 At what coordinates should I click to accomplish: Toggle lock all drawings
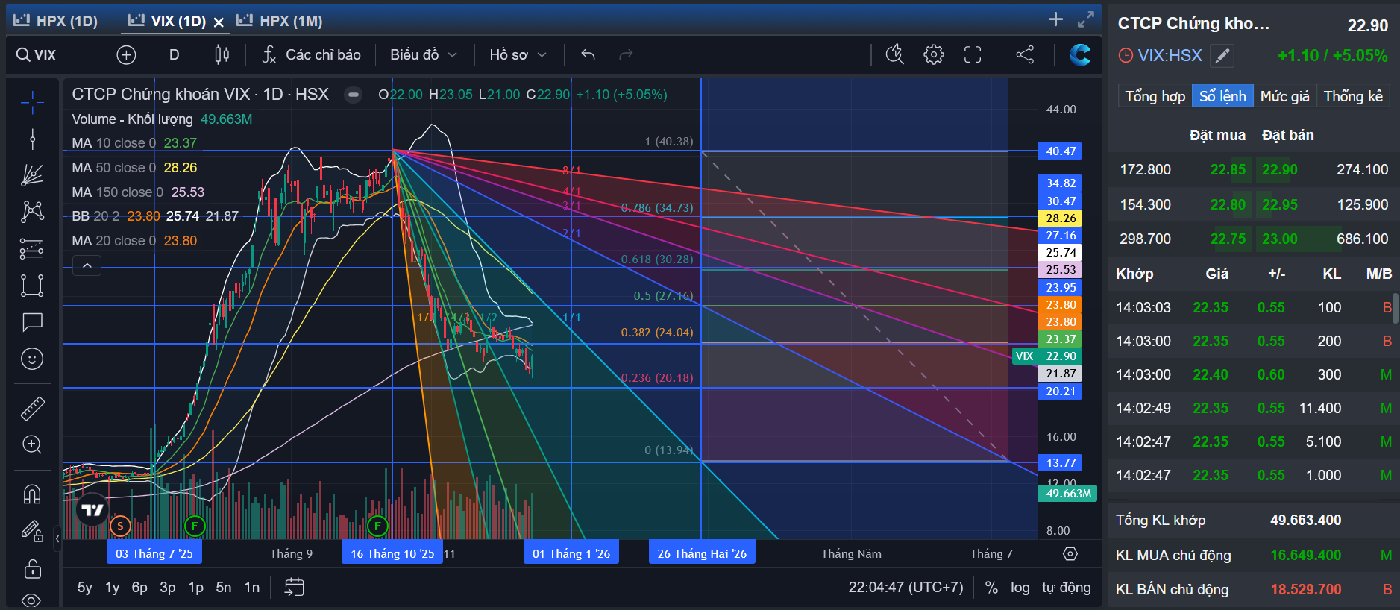32,568
